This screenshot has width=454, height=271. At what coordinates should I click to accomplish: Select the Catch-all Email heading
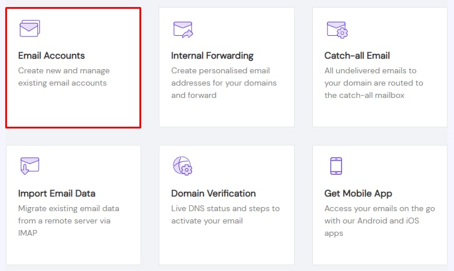(x=357, y=56)
